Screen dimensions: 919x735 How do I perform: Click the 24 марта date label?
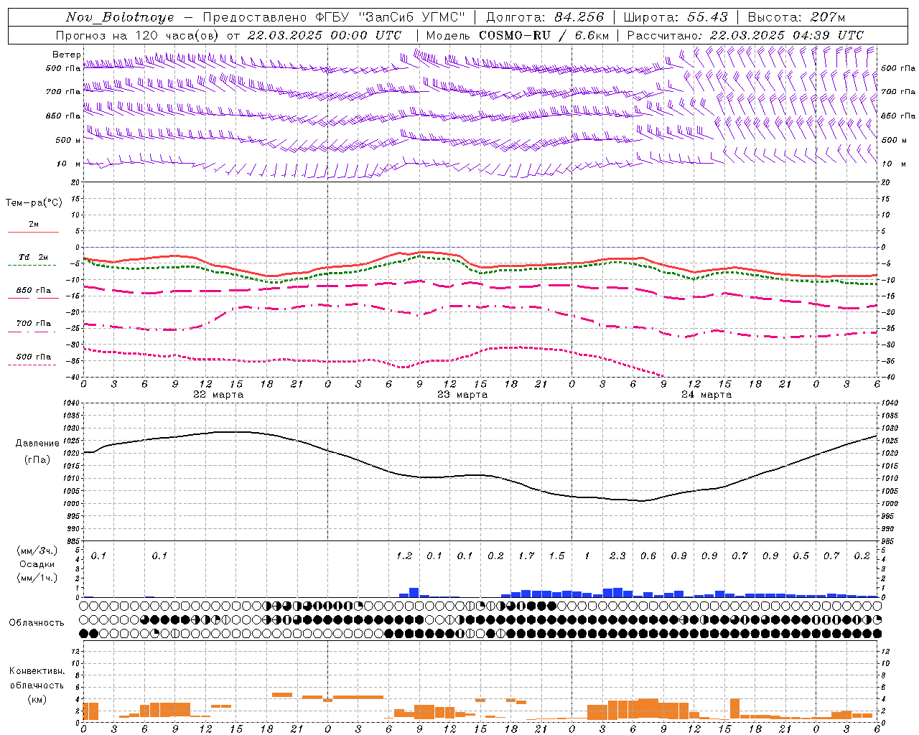click(706, 395)
